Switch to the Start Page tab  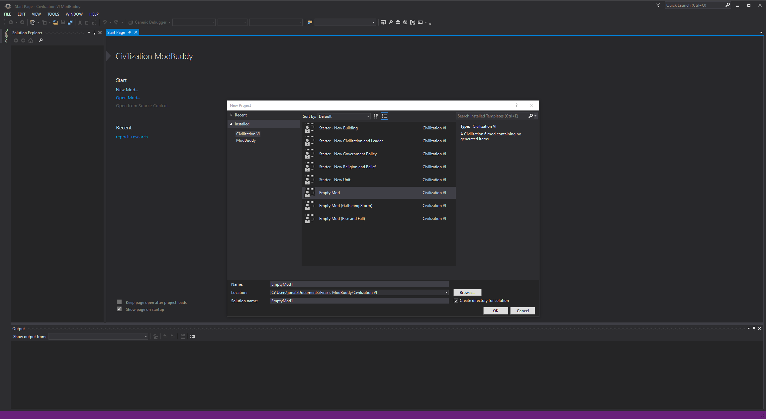(116, 32)
